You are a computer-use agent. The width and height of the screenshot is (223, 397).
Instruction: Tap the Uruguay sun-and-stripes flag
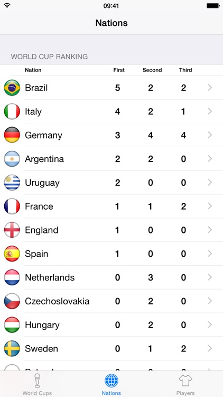[x=12, y=183]
